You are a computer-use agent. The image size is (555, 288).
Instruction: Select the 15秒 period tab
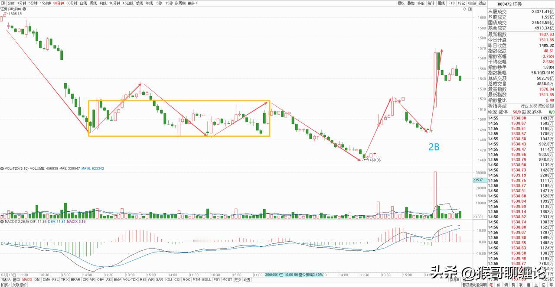(x=169, y=3)
